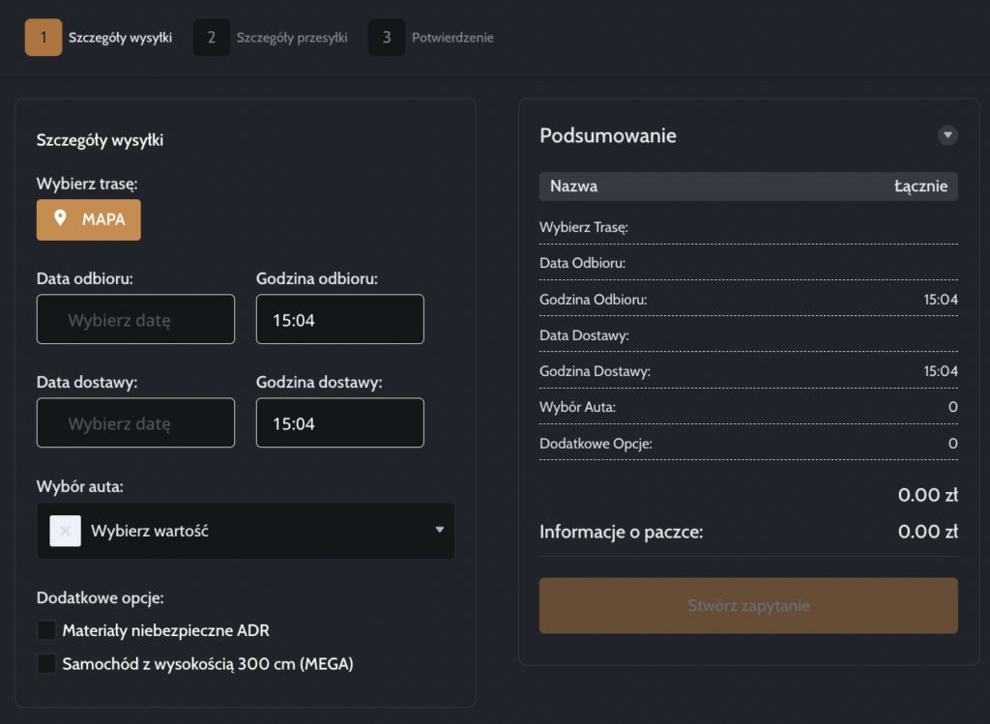Image resolution: width=990 pixels, height=724 pixels.
Task: Enable Materiały niebezpieczne ADR checkbox
Action: pyautogui.click(x=46, y=631)
